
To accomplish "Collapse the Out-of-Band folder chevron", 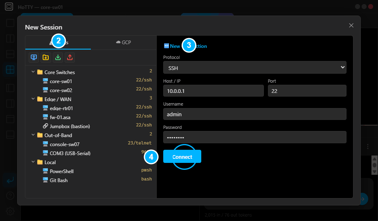I will tap(33, 135).
